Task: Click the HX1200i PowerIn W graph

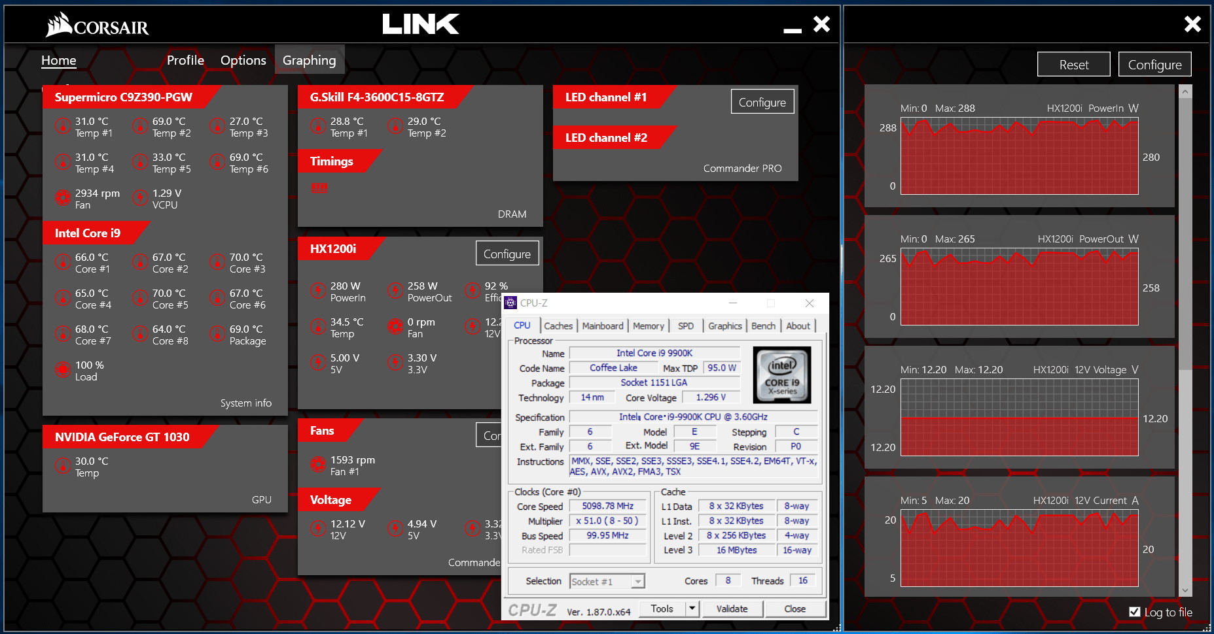Action: 1020,156
